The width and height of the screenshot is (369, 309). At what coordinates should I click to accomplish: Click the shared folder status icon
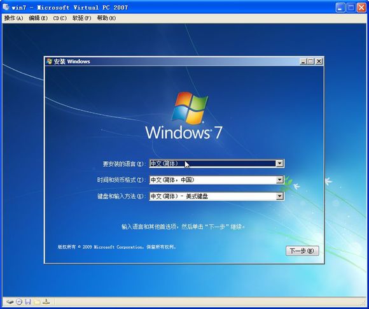point(37,302)
